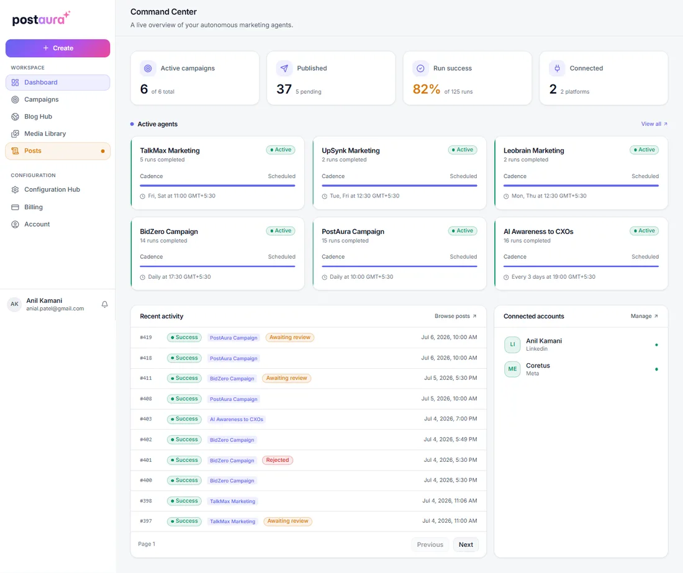This screenshot has width=683, height=573.
Task: Go to Billing page
Action: (x=58, y=207)
